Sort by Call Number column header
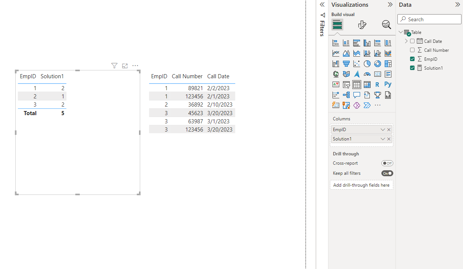The width and height of the screenshot is (463, 269). click(187, 76)
